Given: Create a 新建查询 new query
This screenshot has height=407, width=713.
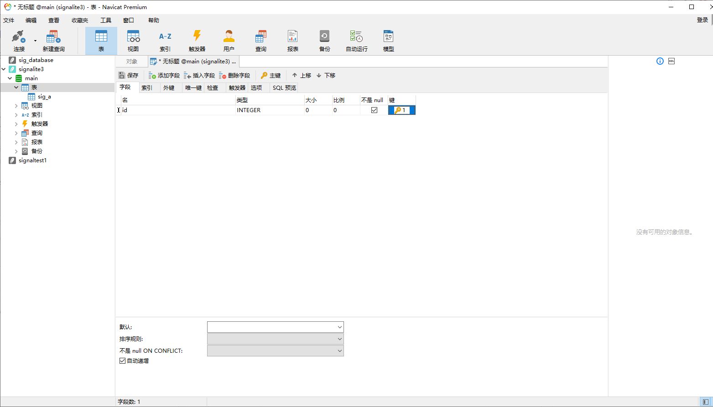Looking at the screenshot, I should 53,41.
